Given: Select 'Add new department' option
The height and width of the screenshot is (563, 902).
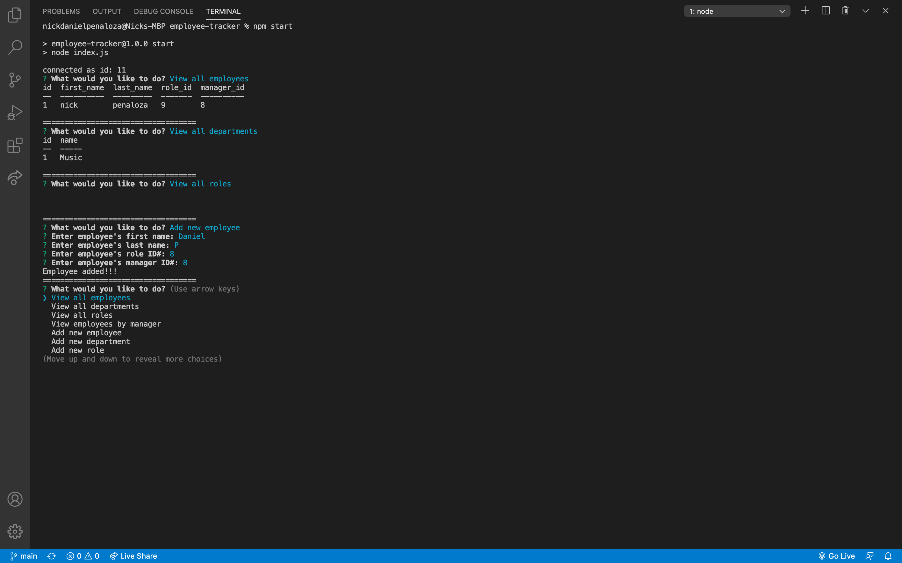Looking at the screenshot, I should 91,342.
